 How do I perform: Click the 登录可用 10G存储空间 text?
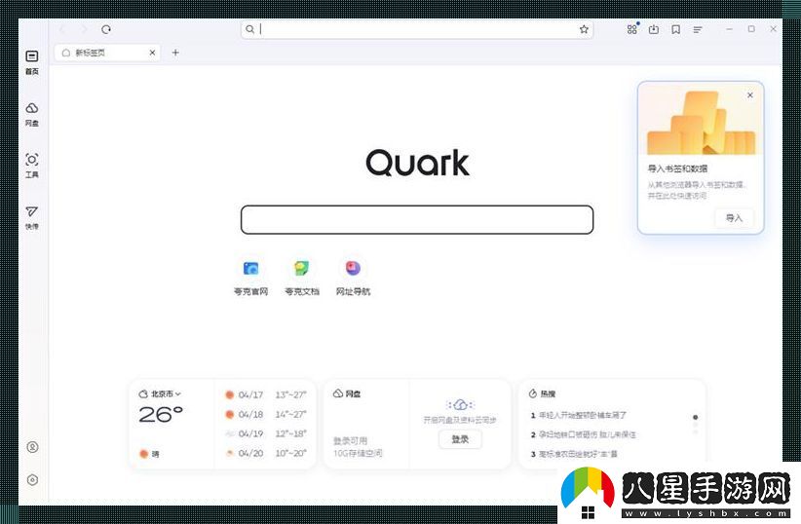tap(358, 447)
